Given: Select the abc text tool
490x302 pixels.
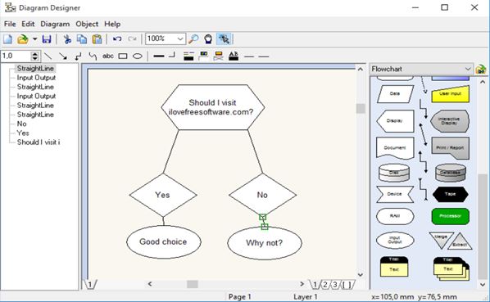Looking at the screenshot, I should (x=108, y=56).
